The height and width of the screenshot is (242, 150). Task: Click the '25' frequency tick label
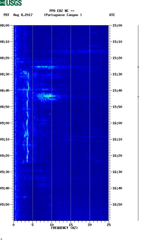click(x=109, y=225)
